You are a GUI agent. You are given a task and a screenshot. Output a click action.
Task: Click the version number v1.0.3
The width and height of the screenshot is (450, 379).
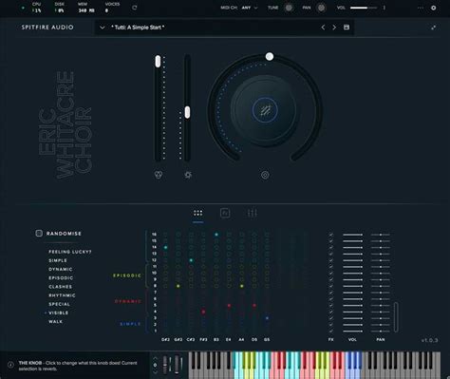click(x=429, y=340)
